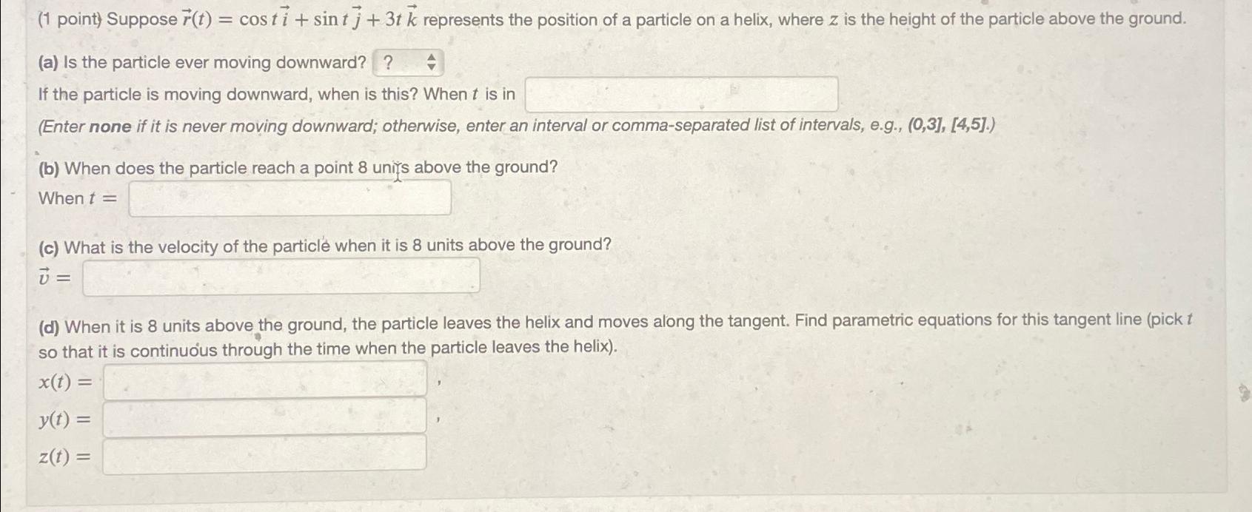Click the first tangent line equation box under part (d)
The height and width of the screenshot is (512, 1252).
click(264, 380)
